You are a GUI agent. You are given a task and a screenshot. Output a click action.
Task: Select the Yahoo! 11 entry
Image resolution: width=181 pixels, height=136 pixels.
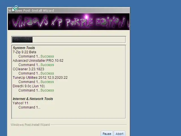pyautogui.click(x=20, y=103)
